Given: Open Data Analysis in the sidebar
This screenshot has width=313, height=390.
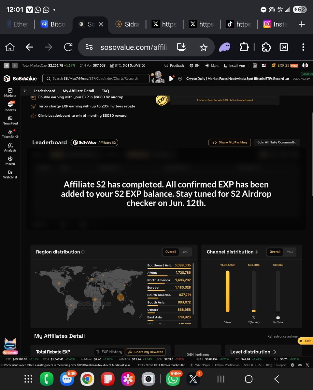Looking at the screenshot, I should 10,148.
